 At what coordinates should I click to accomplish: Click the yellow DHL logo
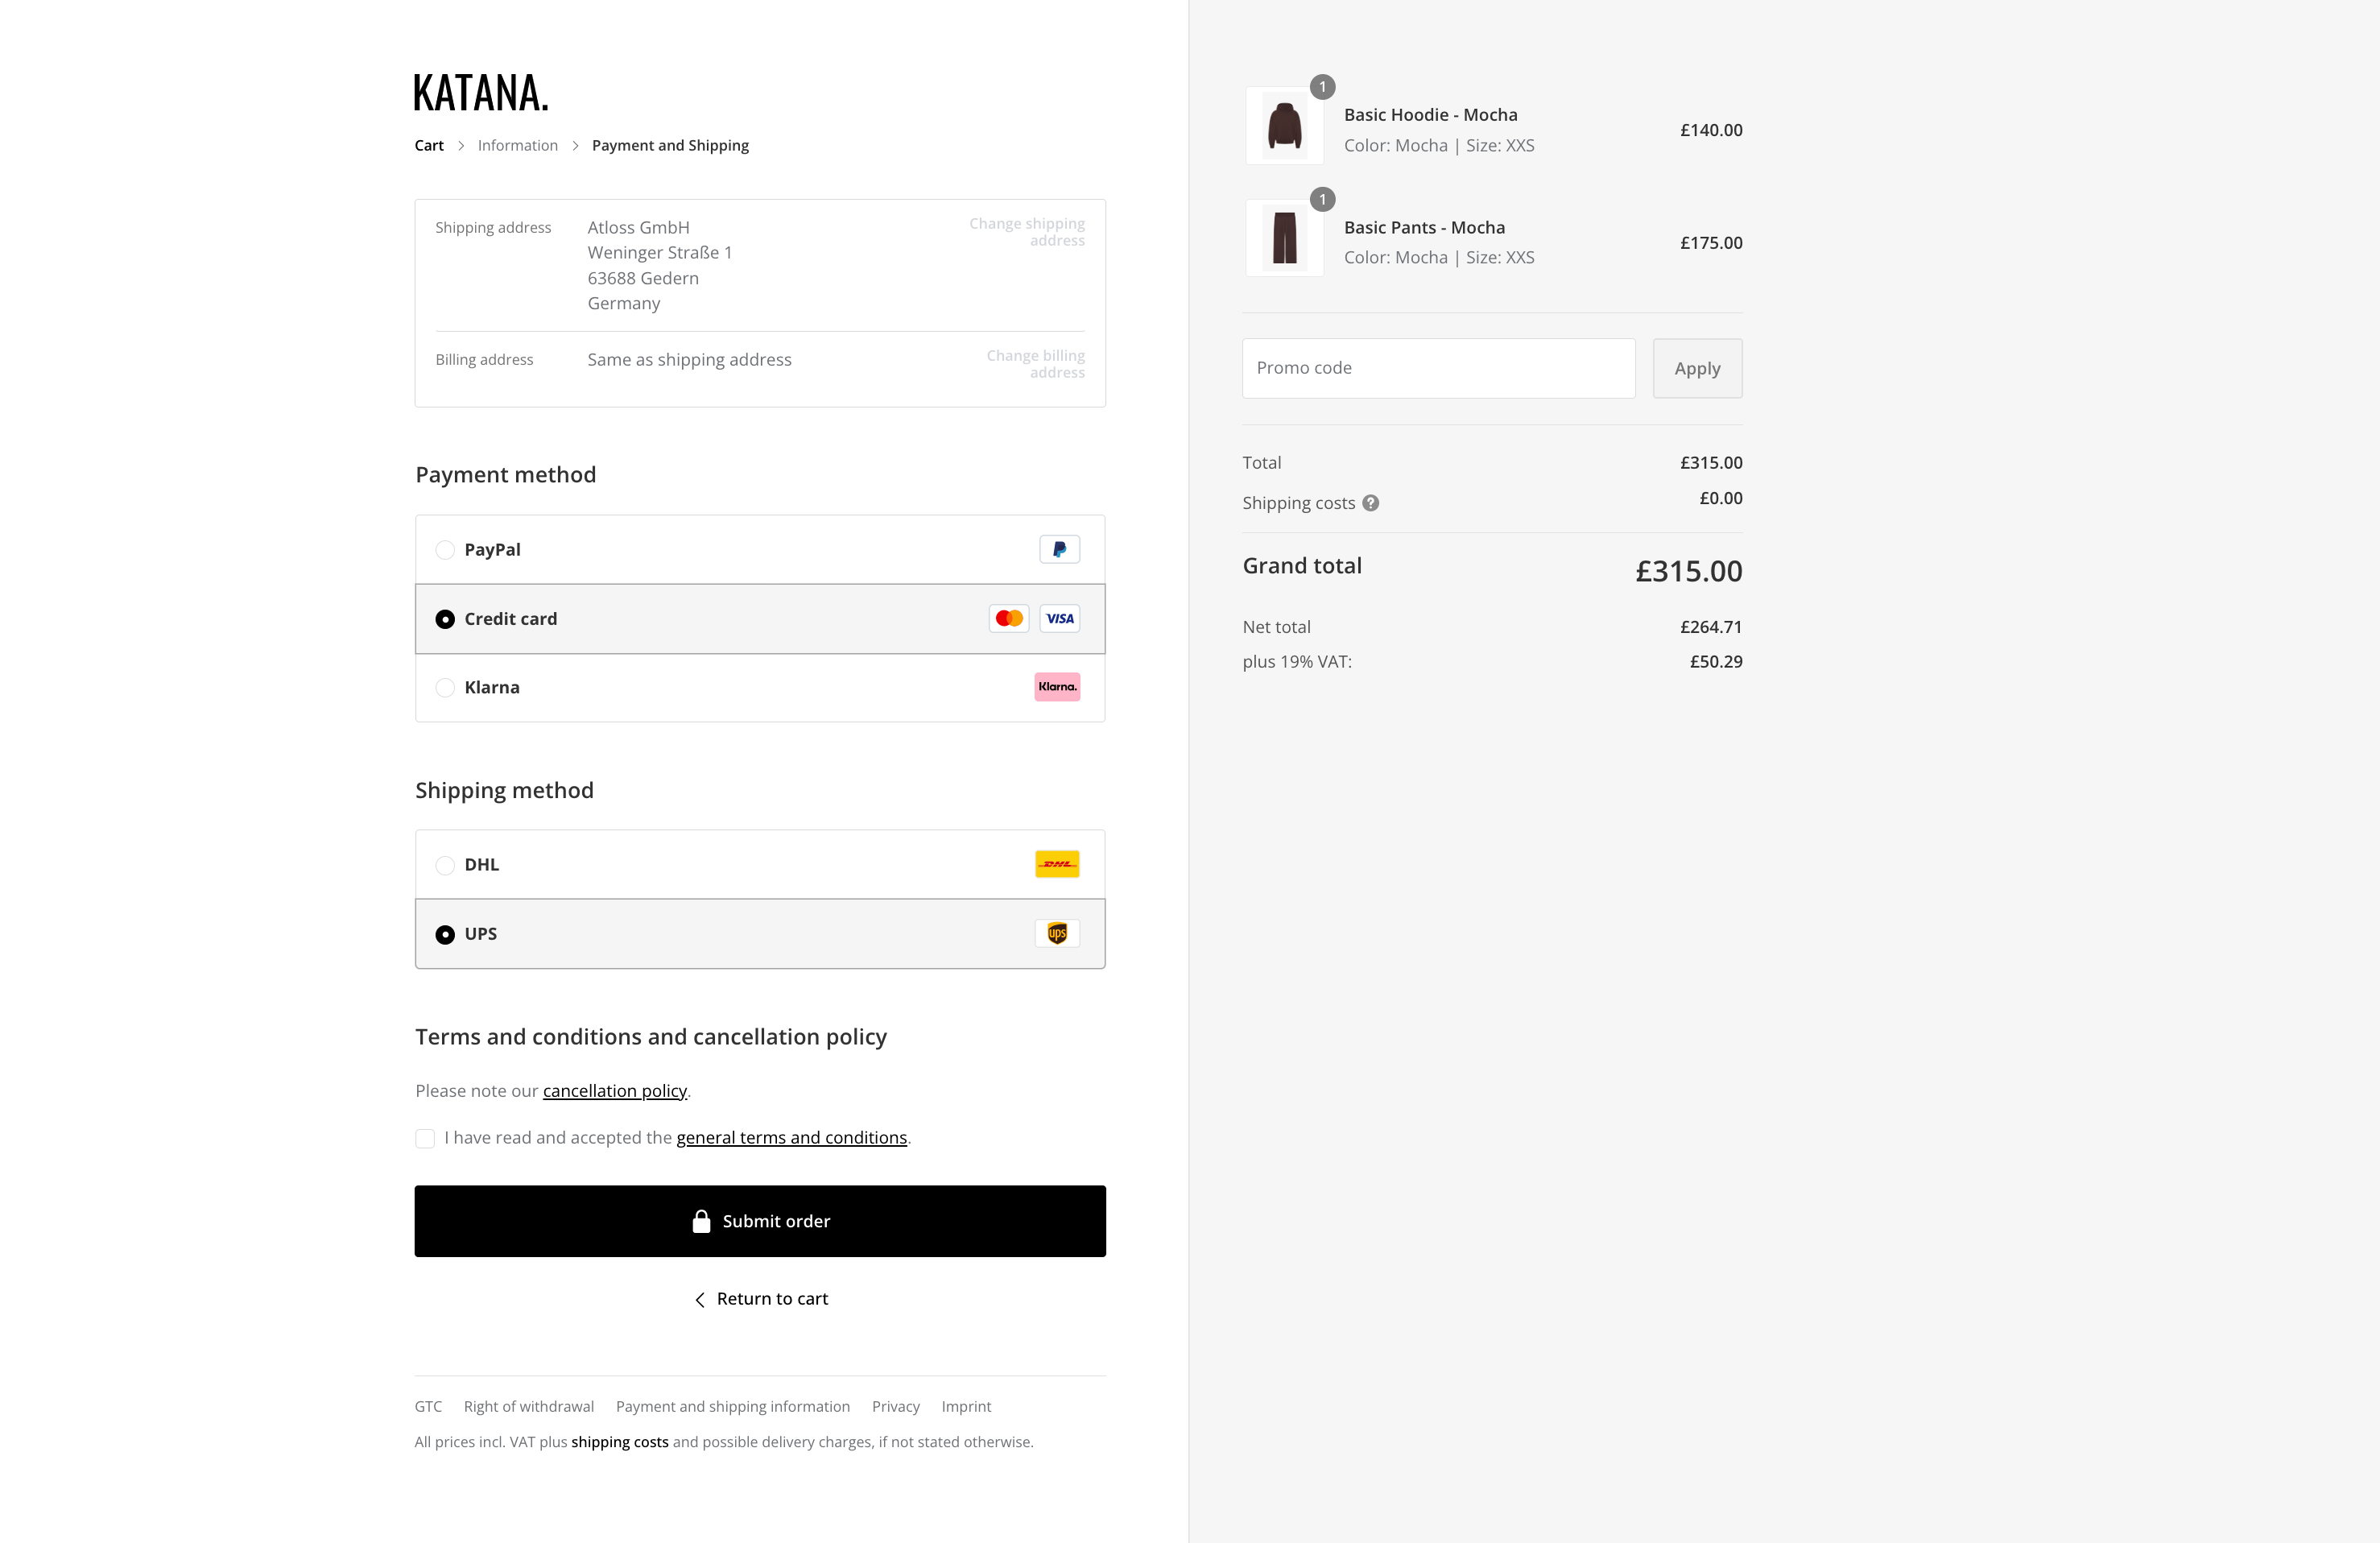1057,864
